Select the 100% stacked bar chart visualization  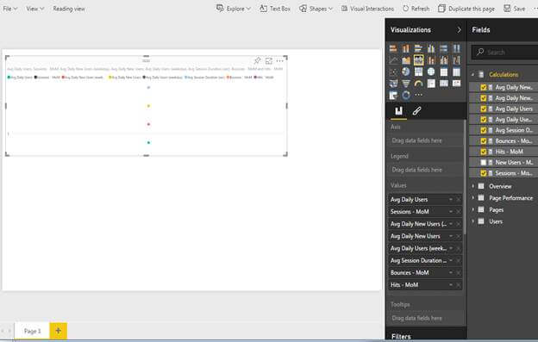444,48
